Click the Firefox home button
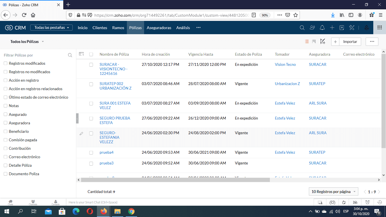Image resolution: width=386 pixels, height=217 pixels. 33,15
